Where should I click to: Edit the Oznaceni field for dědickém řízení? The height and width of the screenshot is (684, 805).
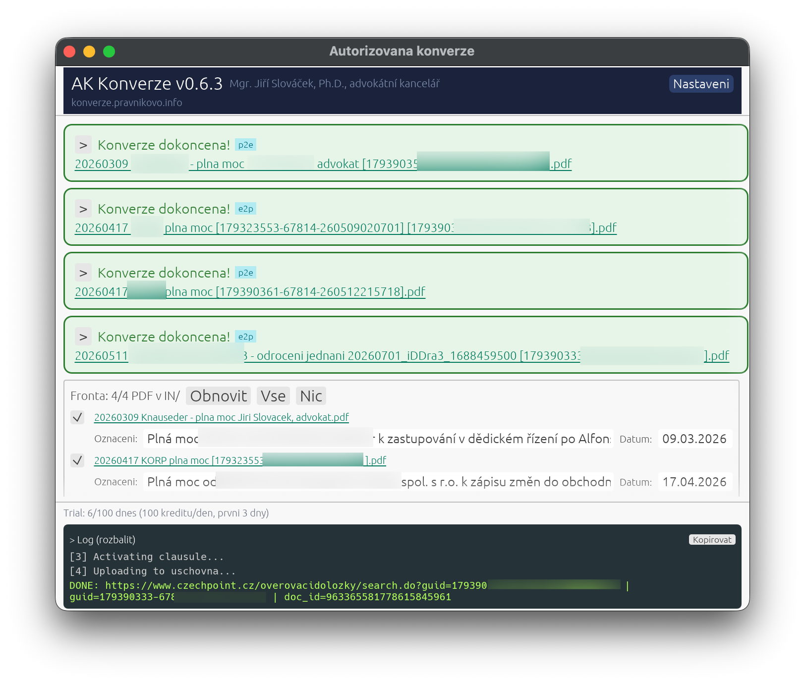378,439
